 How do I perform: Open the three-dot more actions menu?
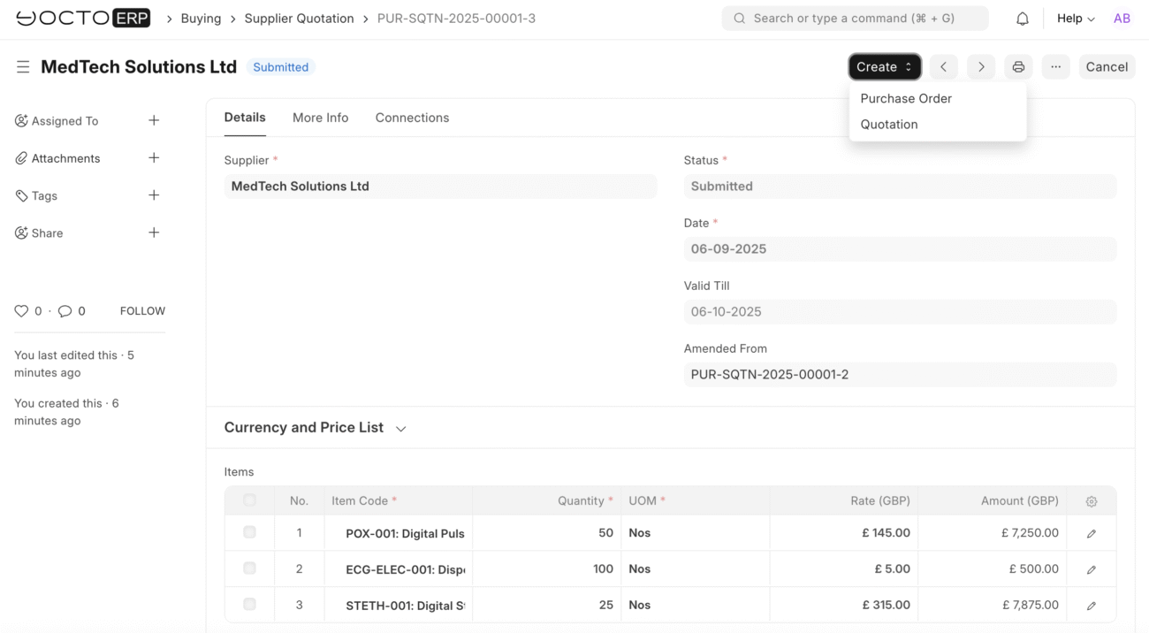(1055, 67)
